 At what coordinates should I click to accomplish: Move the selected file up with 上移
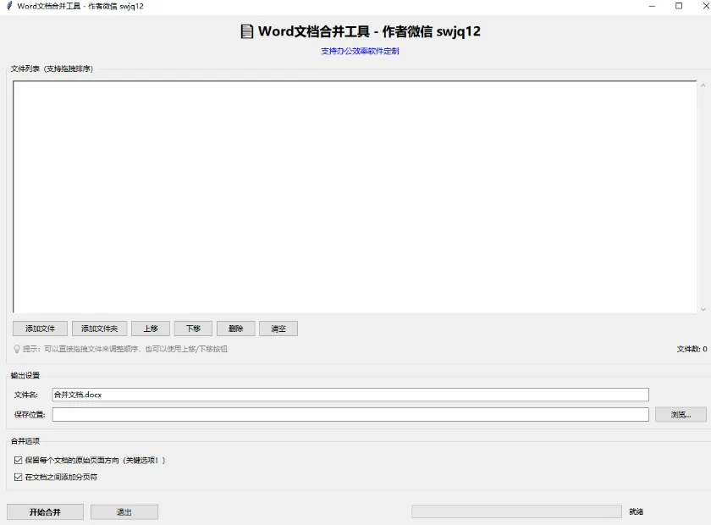pyautogui.click(x=151, y=329)
